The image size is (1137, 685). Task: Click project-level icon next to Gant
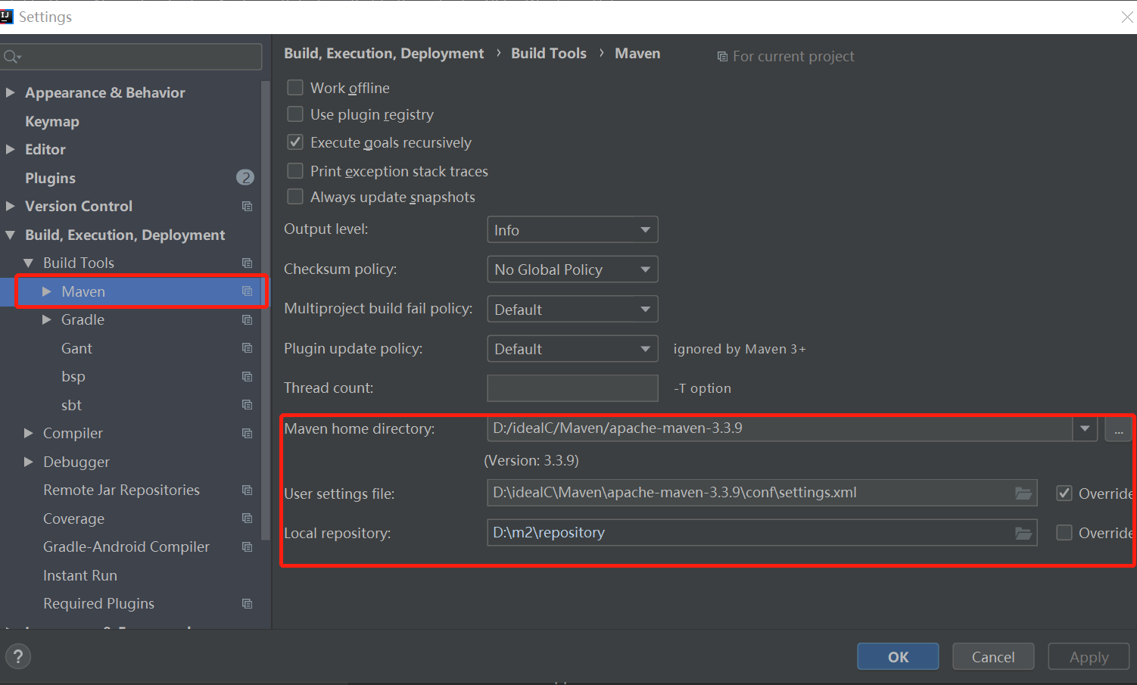[247, 348]
